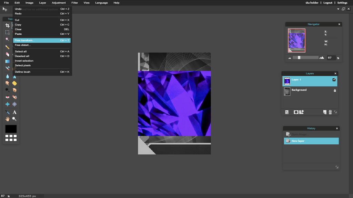Click the Navigator zoom percentage field
The width and height of the screenshot is (353, 198).
(x=331, y=58)
